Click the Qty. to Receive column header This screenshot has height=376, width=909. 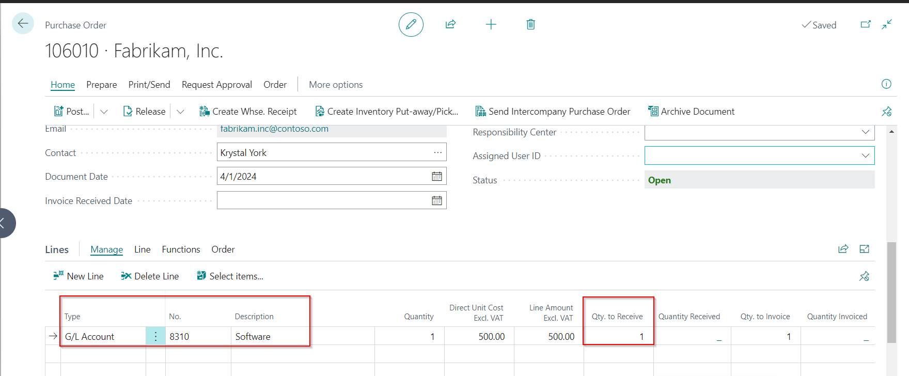coord(617,317)
